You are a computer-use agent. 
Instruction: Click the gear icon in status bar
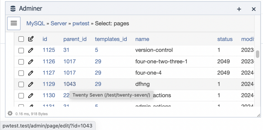[10, 113]
